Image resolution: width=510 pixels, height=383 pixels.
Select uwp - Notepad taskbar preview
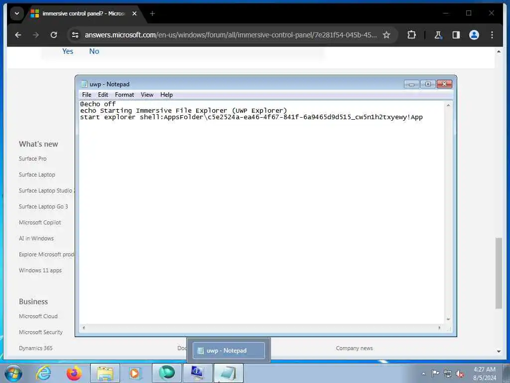229,351
